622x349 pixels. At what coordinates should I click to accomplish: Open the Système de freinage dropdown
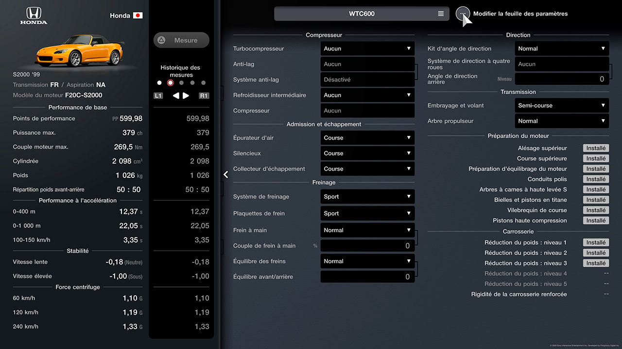(x=367, y=197)
